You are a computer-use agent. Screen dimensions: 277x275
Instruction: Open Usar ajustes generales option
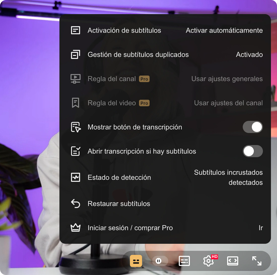(x=227, y=79)
